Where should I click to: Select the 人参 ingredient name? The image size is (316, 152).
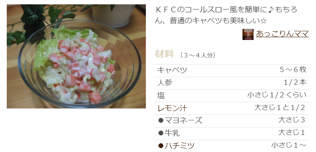(165, 83)
